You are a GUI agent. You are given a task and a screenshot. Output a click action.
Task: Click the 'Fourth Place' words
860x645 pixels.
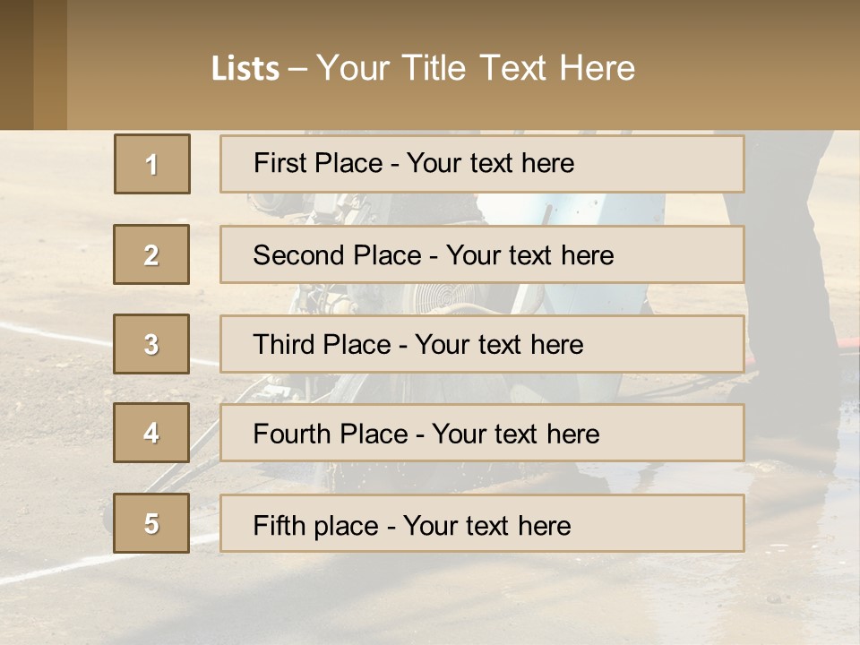pos(331,434)
